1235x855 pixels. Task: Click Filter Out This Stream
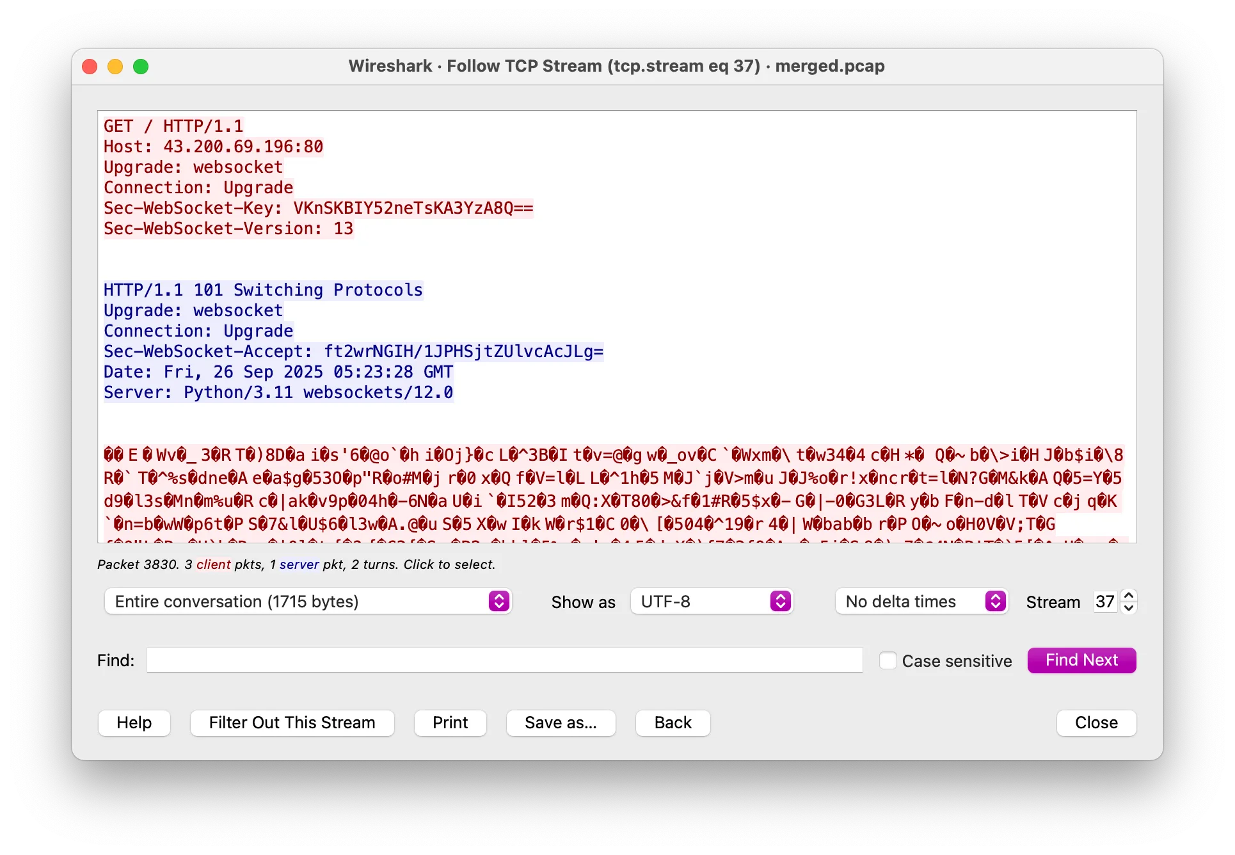coord(292,723)
